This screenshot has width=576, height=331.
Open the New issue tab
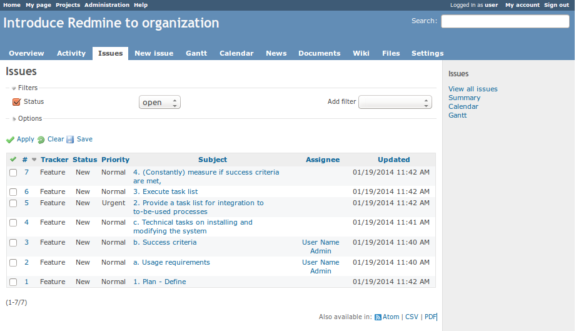[x=154, y=53]
